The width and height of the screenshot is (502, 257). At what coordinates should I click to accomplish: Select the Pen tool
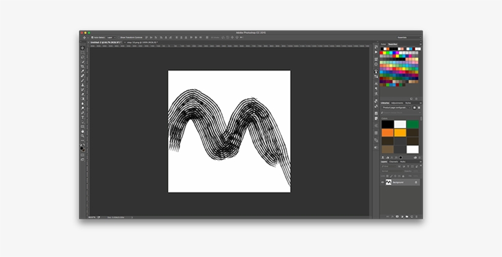coord(83,113)
